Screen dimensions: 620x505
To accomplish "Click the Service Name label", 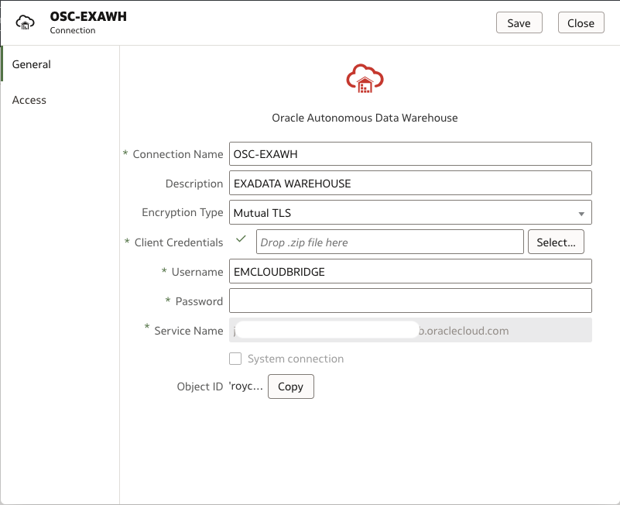I will (x=189, y=331).
